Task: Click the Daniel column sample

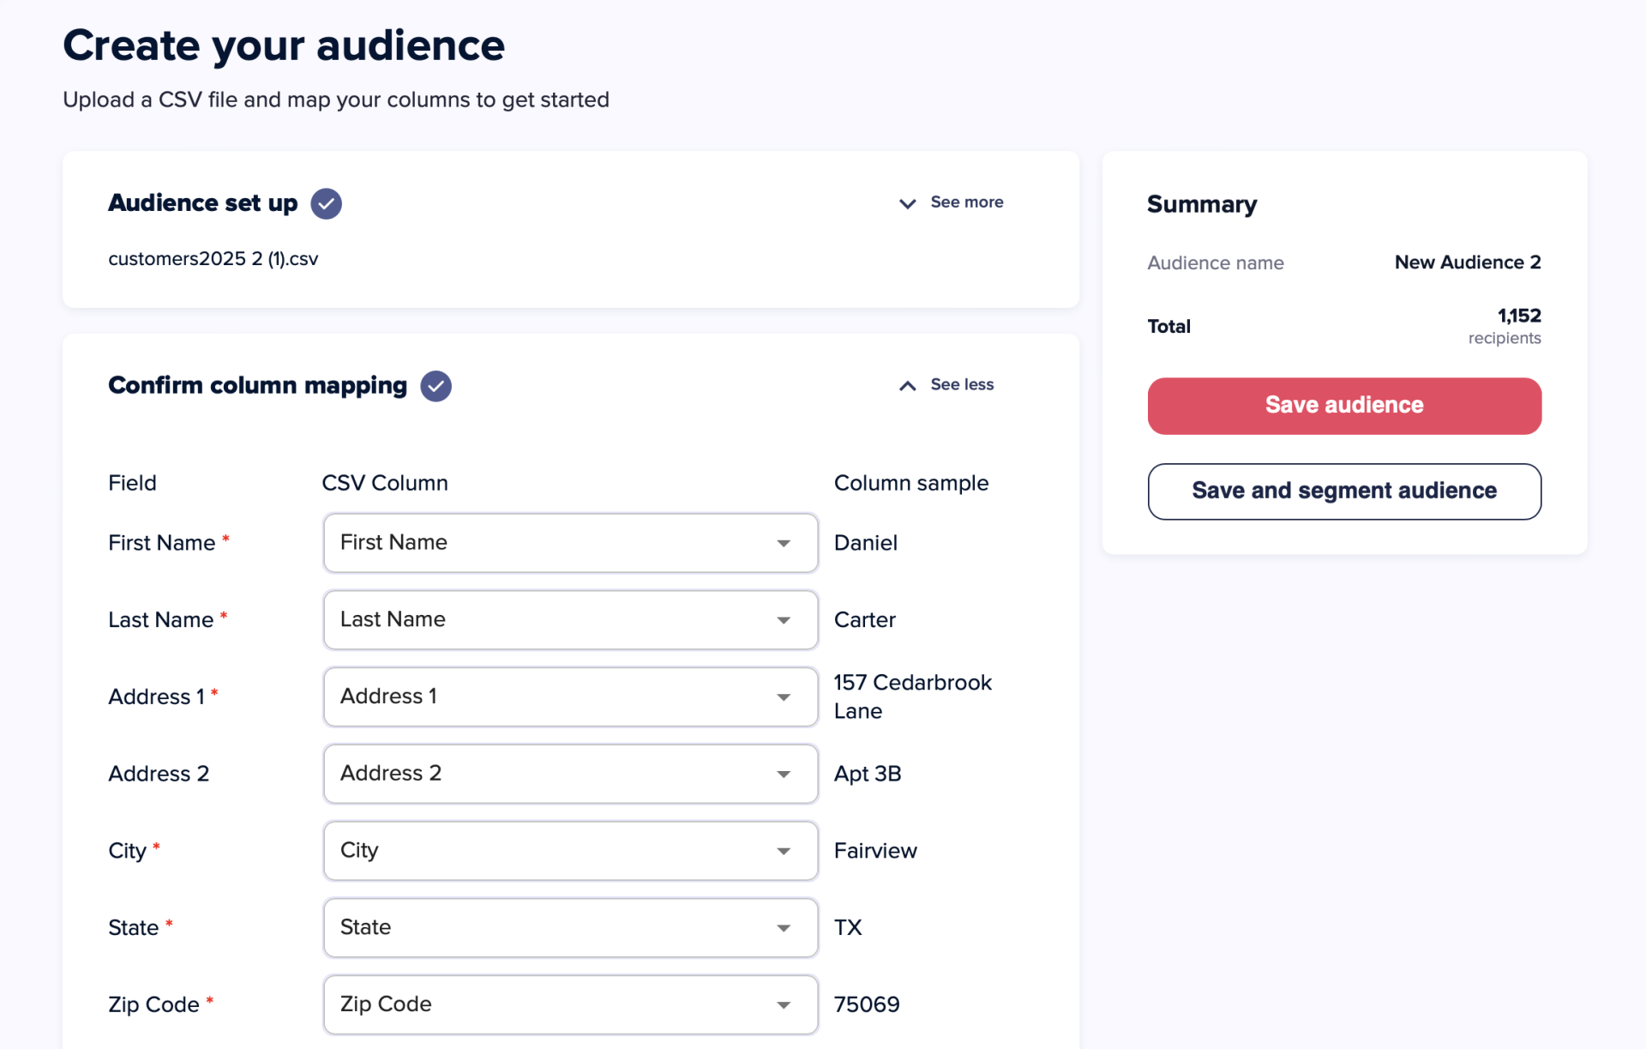Action: (x=866, y=543)
